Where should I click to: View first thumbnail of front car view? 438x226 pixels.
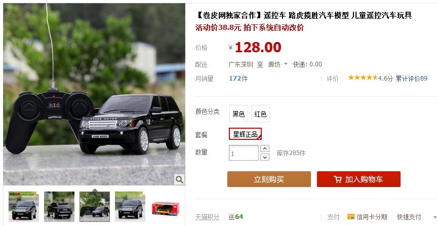click(x=24, y=206)
